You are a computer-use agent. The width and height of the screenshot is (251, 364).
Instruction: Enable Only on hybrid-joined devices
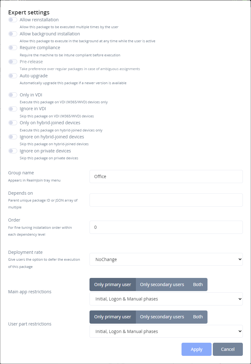point(13,123)
